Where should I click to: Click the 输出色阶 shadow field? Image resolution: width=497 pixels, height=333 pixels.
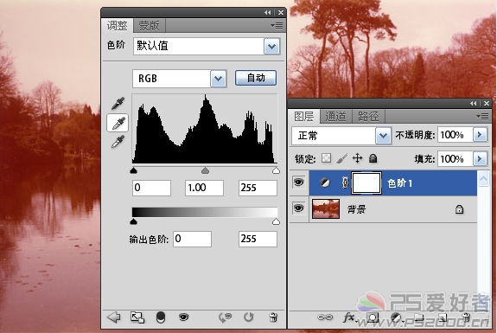(x=192, y=239)
